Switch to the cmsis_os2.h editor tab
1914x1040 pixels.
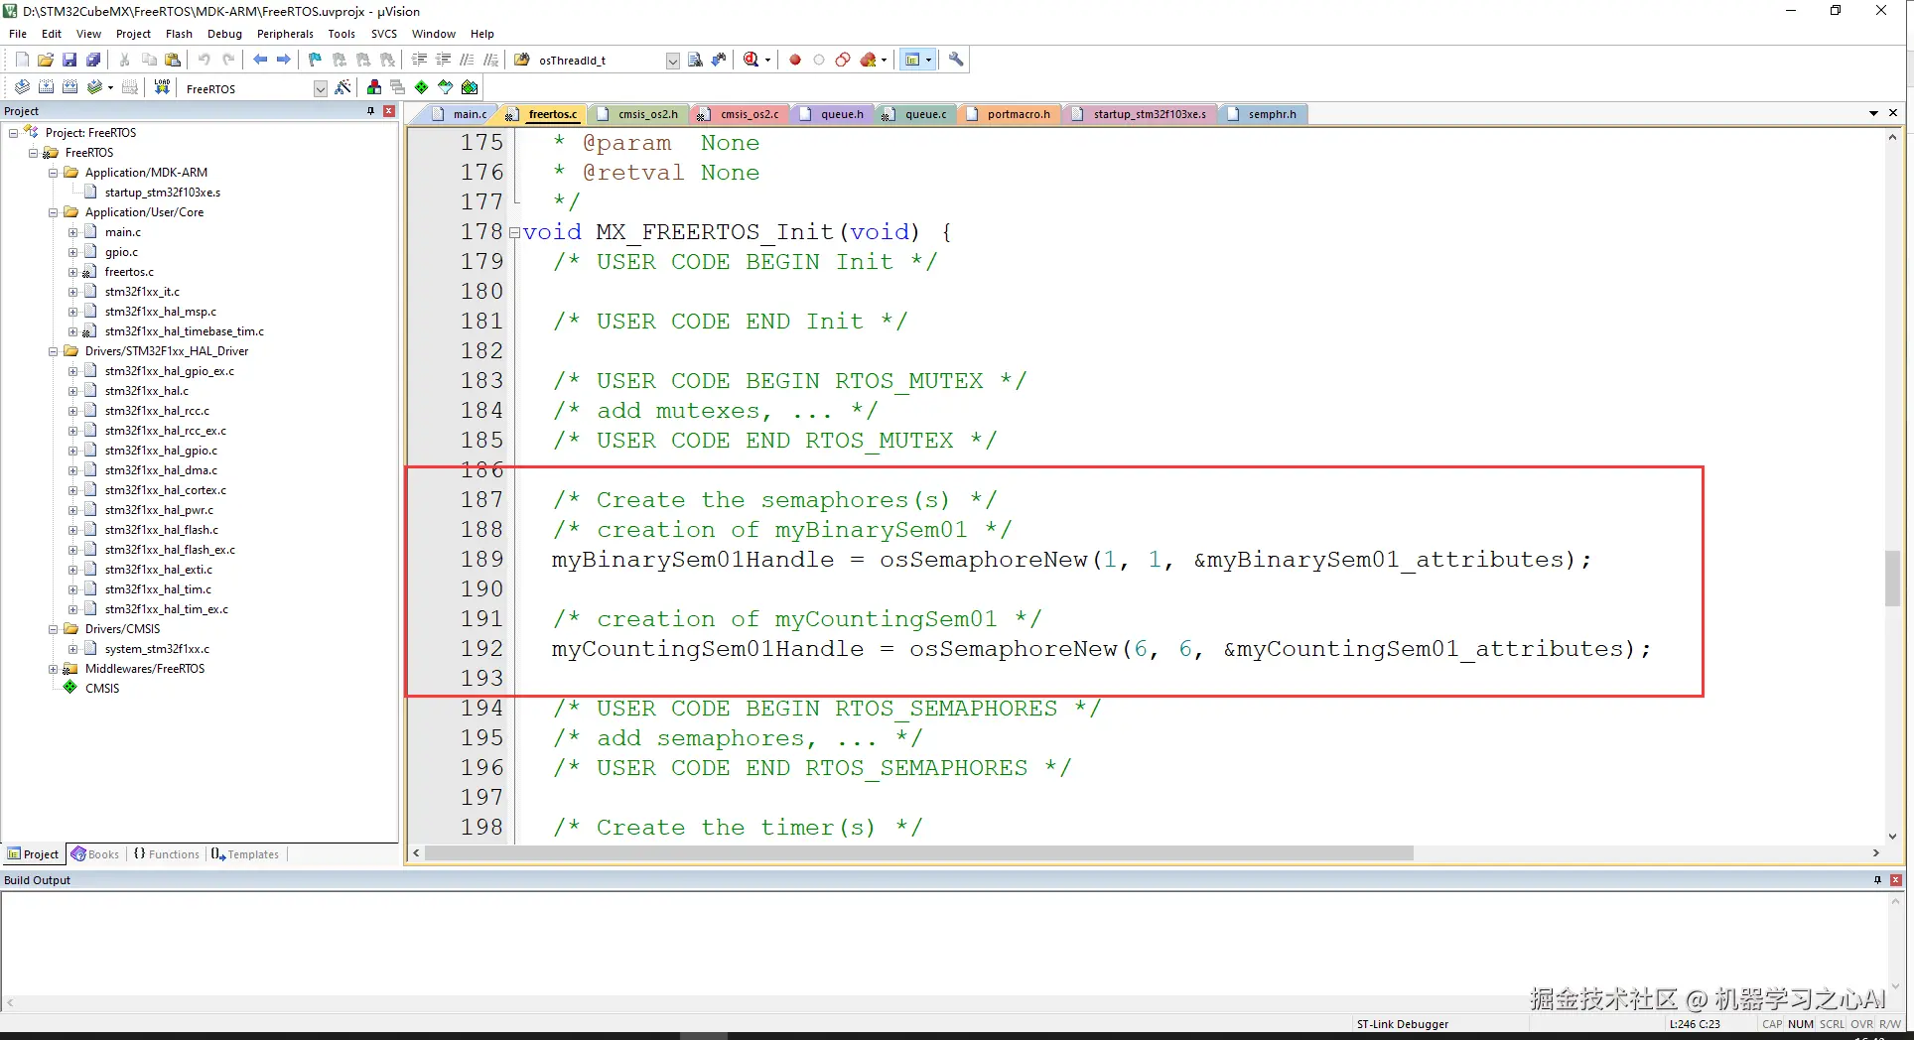click(638, 114)
